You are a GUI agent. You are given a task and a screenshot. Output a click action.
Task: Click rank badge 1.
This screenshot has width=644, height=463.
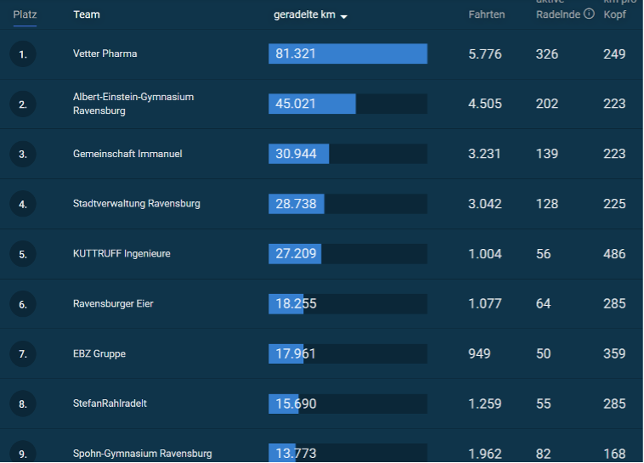[23, 54]
